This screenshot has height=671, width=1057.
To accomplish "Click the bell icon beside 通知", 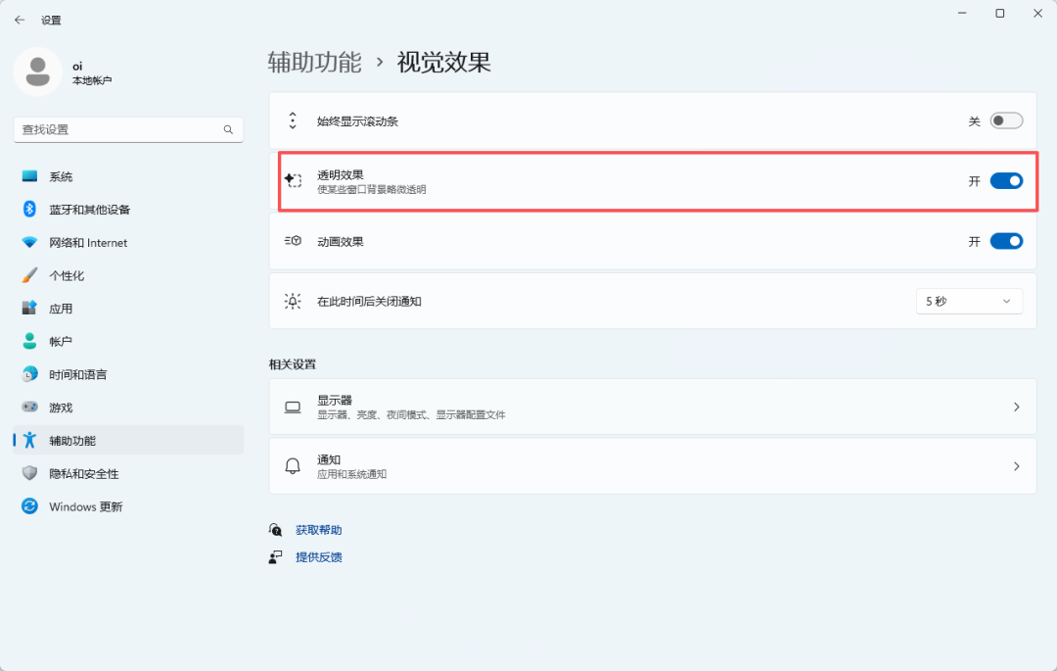I will pyautogui.click(x=293, y=466).
